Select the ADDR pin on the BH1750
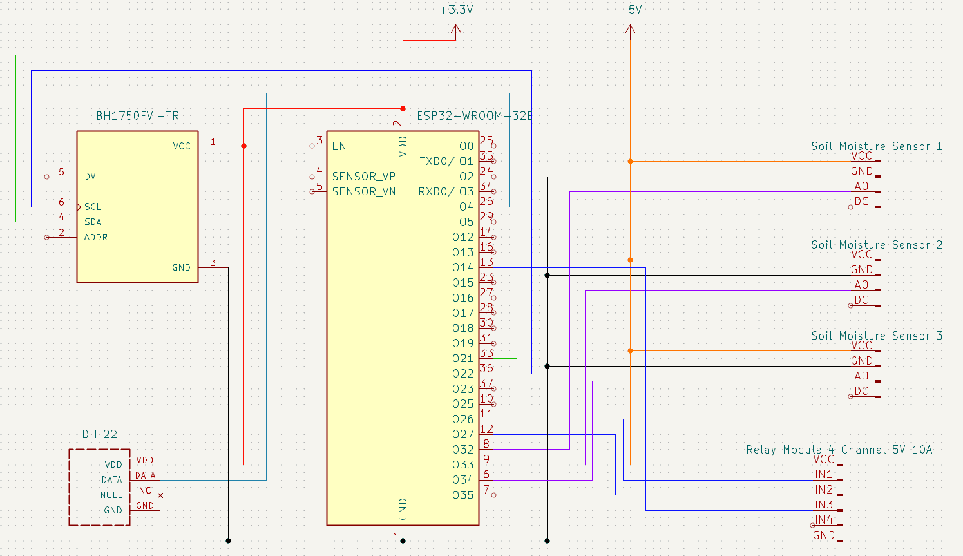 pyautogui.click(x=95, y=237)
